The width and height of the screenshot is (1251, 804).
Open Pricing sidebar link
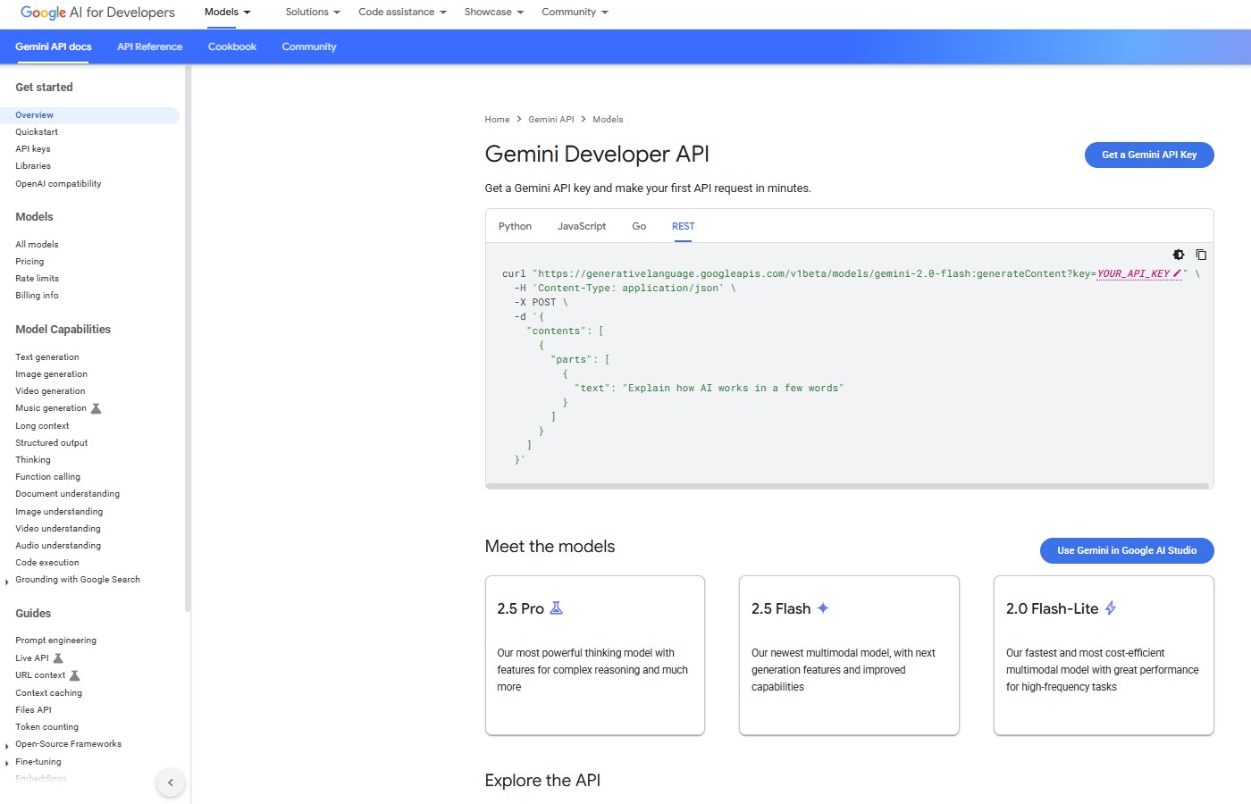(x=29, y=262)
